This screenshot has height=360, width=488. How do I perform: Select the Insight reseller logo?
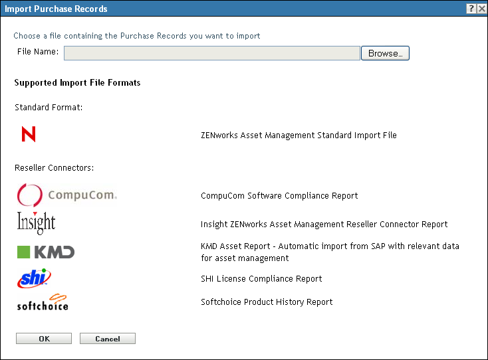(x=36, y=223)
